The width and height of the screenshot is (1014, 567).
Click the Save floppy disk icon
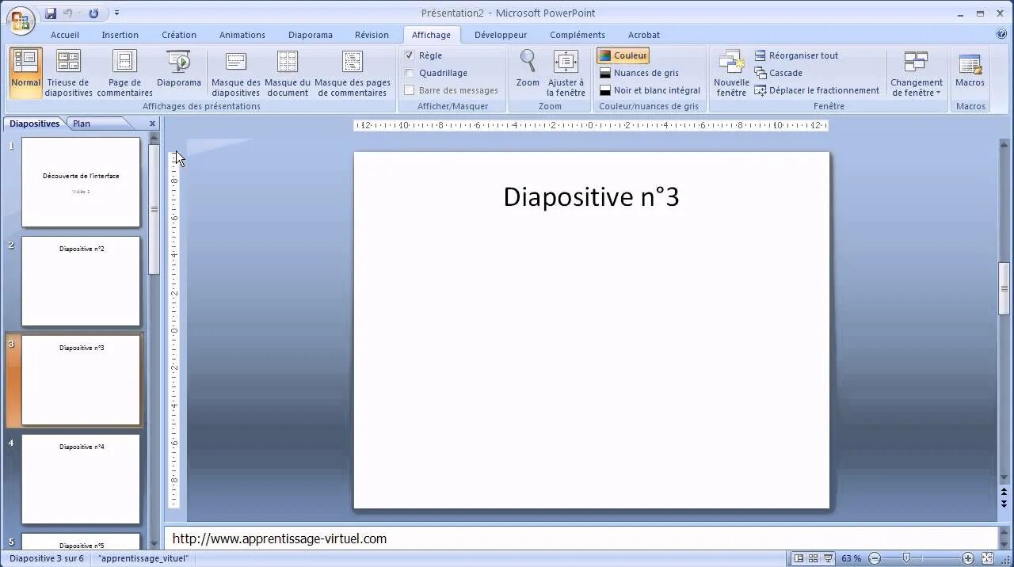click(51, 13)
